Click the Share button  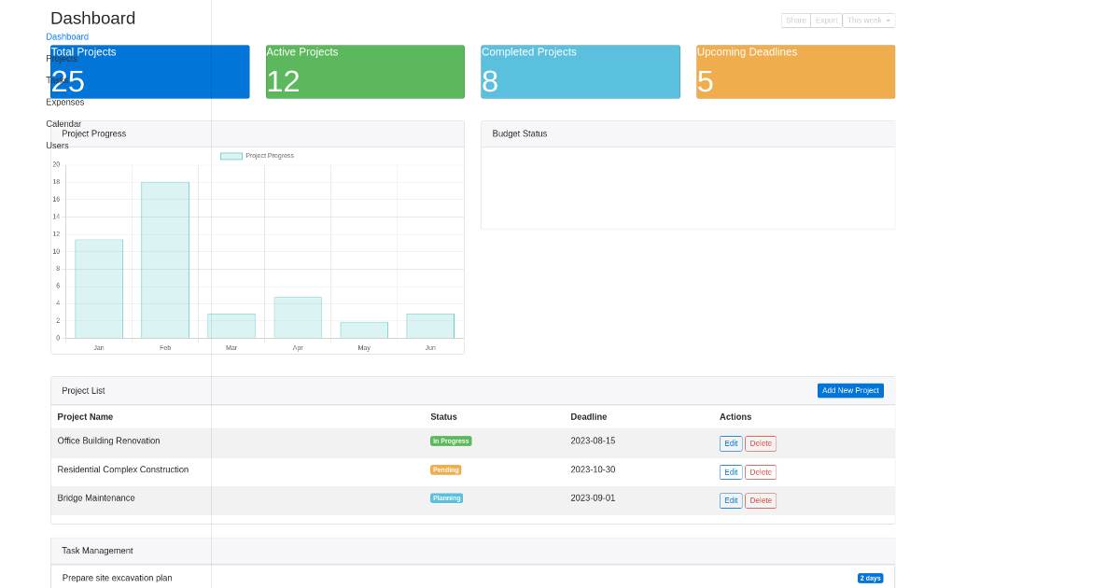pos(795,20)
